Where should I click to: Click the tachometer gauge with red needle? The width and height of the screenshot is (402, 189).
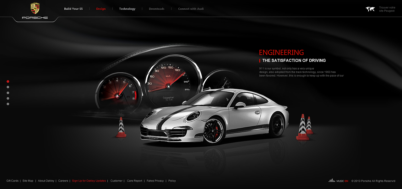[119, 93]
